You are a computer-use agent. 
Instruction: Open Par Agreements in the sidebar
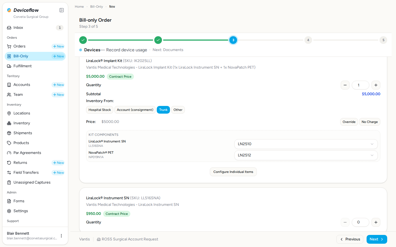pyautogui.click(x=35, y=153)
